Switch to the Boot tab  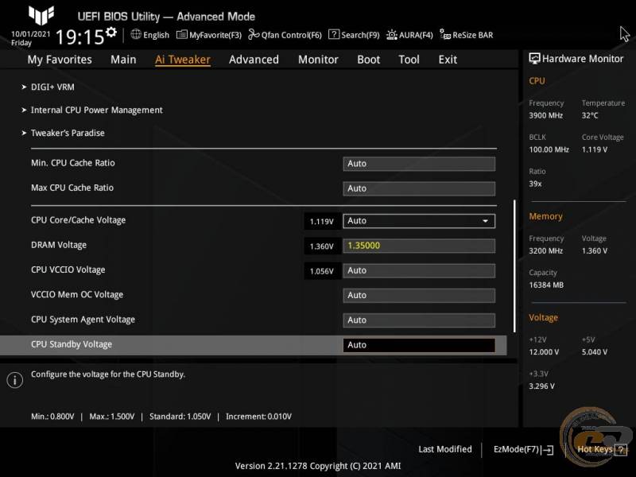[368, 60]
